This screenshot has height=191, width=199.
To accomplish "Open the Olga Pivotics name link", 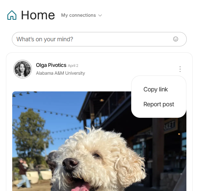I will point(51,65).
